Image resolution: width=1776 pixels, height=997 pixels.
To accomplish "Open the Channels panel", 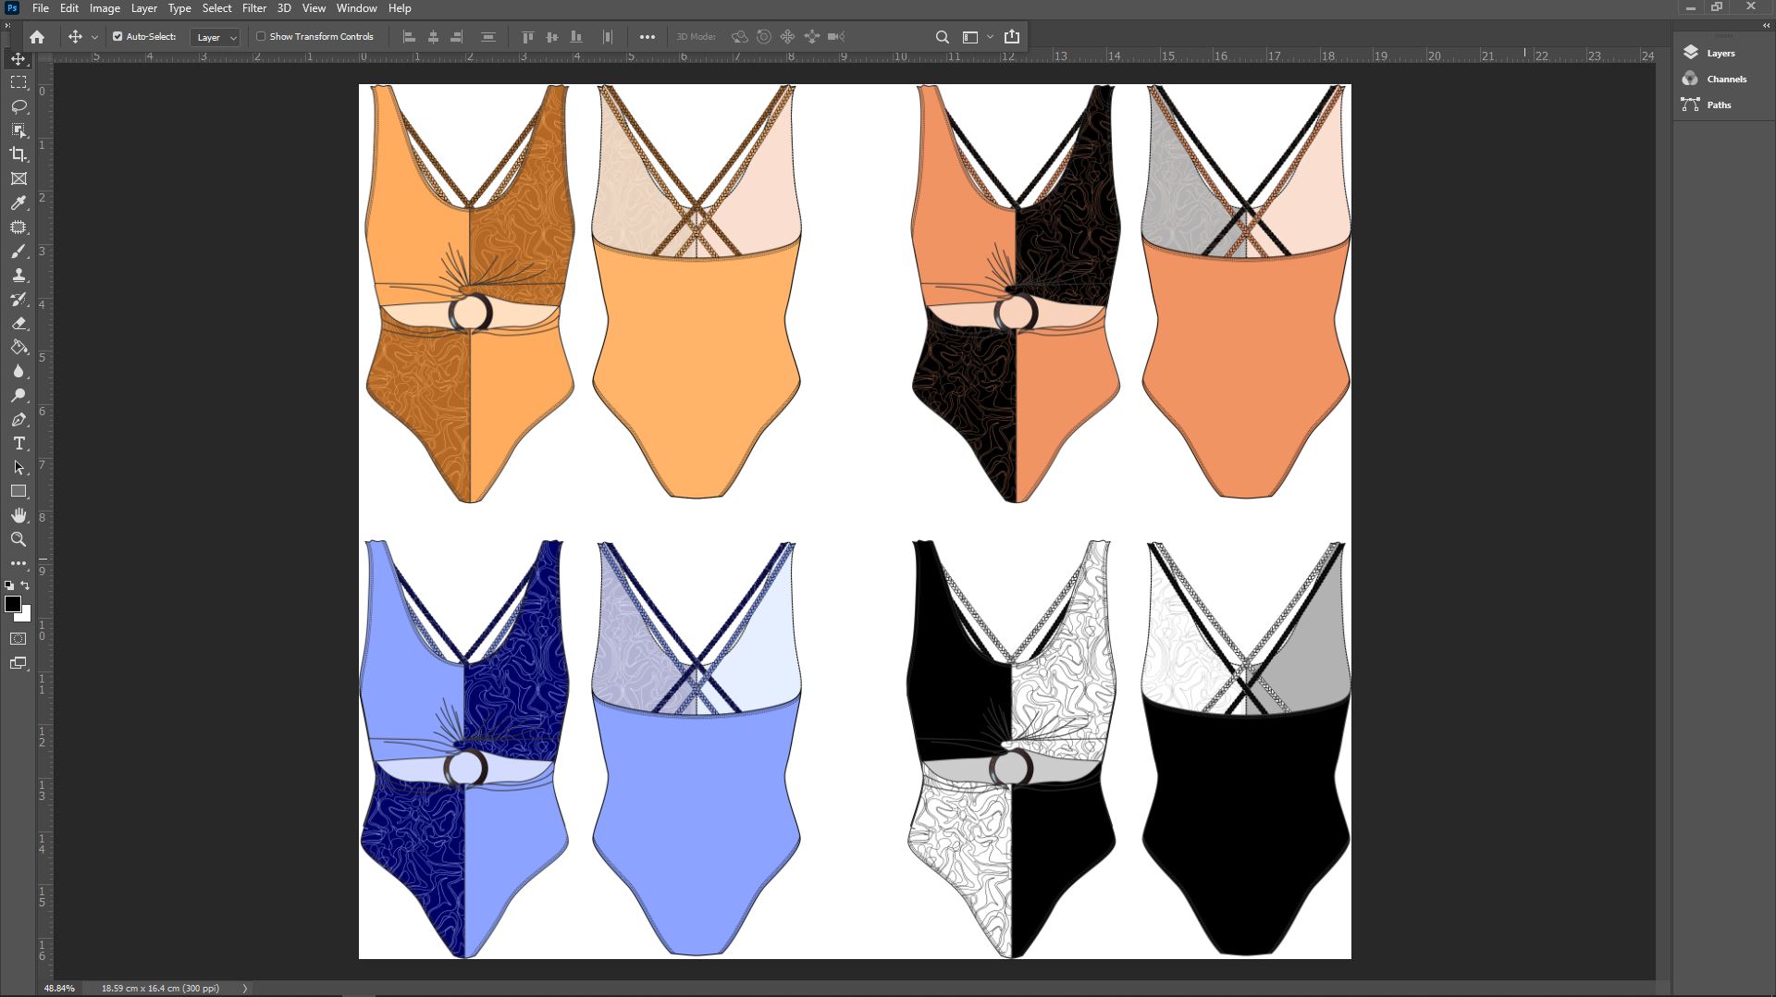I will [1725, 80].
